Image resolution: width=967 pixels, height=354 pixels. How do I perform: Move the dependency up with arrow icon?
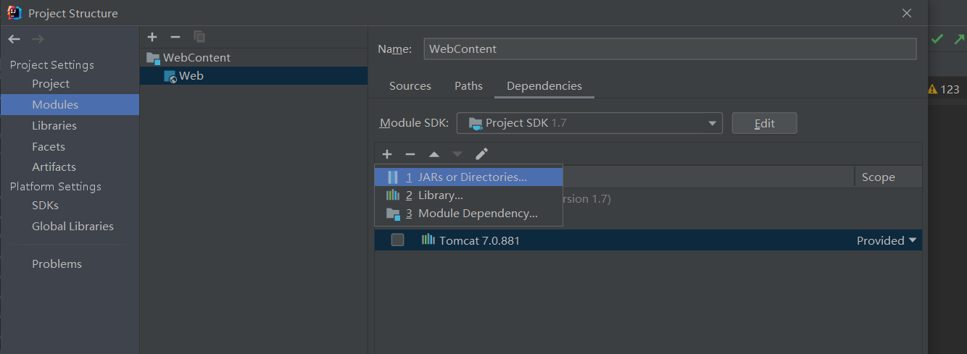click(433, 154)
